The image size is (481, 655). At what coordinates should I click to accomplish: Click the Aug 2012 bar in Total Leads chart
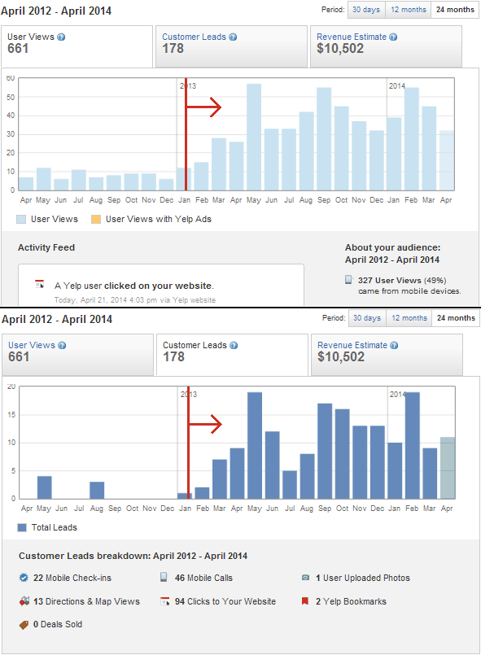[97, 491]
